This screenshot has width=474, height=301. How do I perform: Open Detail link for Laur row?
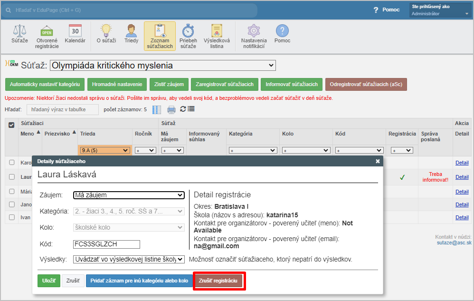pyautogui.click(x=462, y=177)
